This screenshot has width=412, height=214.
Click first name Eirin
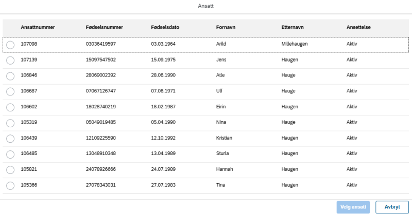pyautogui.click(x=221, y=107)
